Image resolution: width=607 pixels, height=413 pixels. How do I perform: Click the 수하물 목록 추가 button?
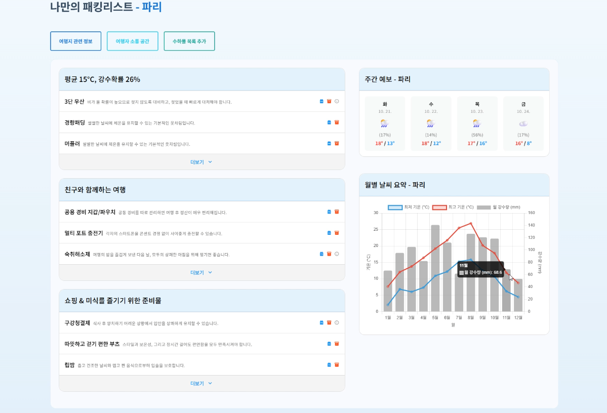click(189, 41)
